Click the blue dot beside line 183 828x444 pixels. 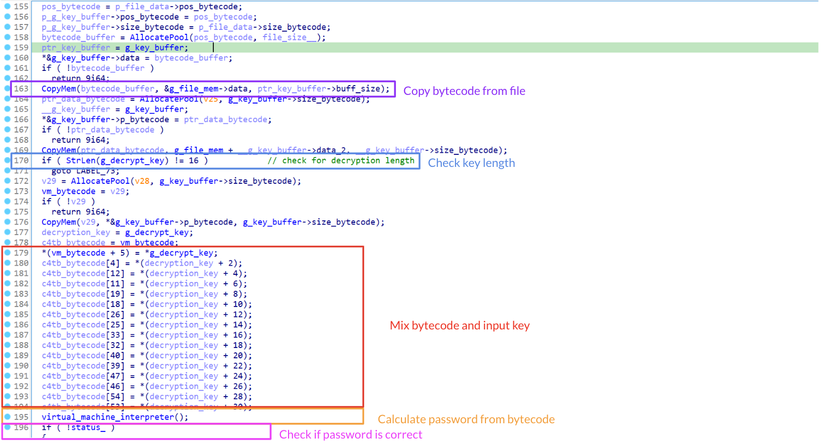tap(8, 293)
